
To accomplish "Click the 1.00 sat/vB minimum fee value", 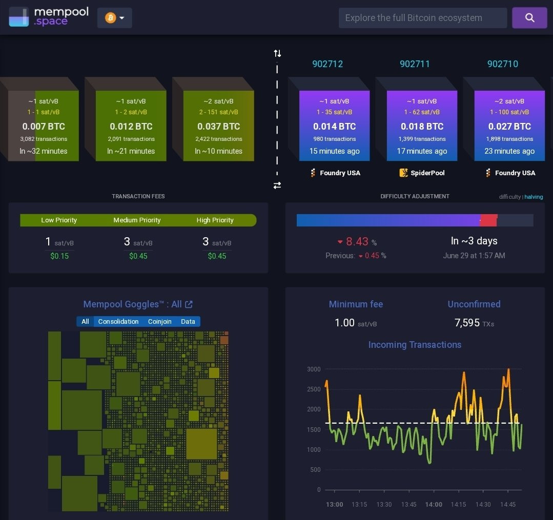I will click(356, 323).
